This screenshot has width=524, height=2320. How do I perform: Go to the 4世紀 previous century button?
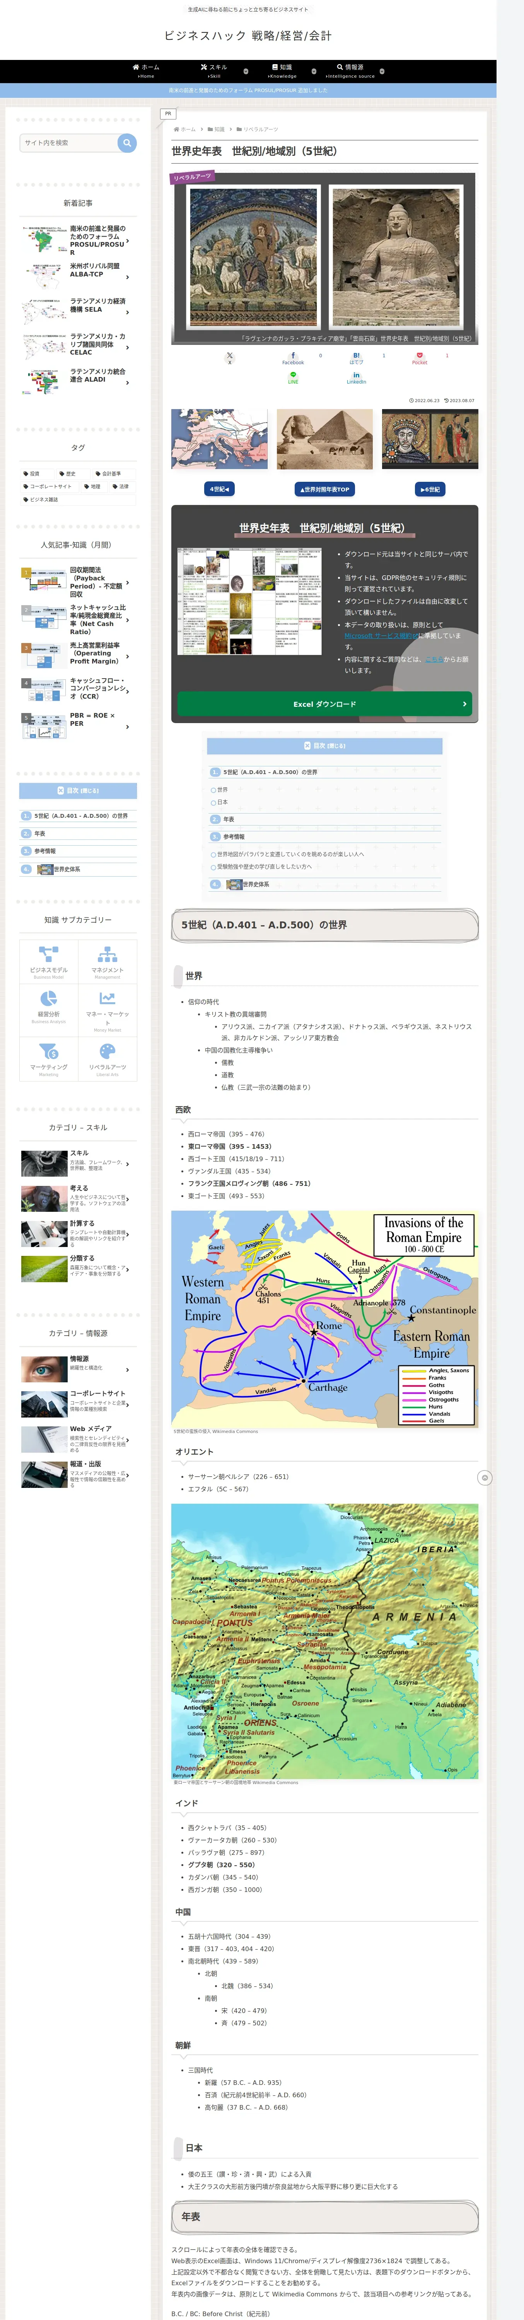coord(220,489)
